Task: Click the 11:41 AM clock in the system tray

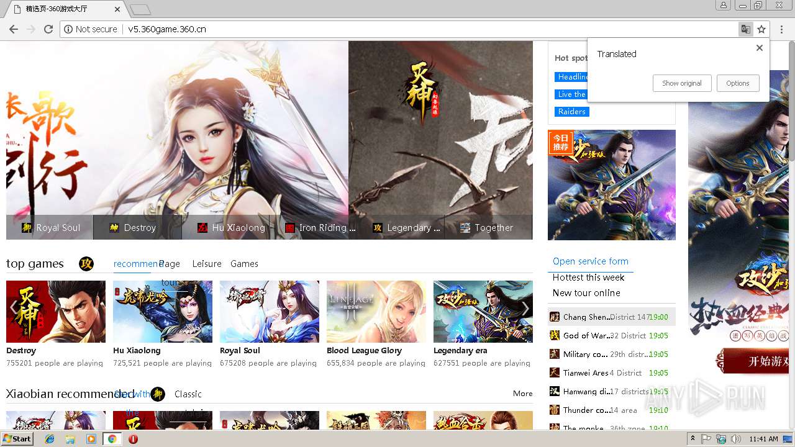Action: point(763,439)
